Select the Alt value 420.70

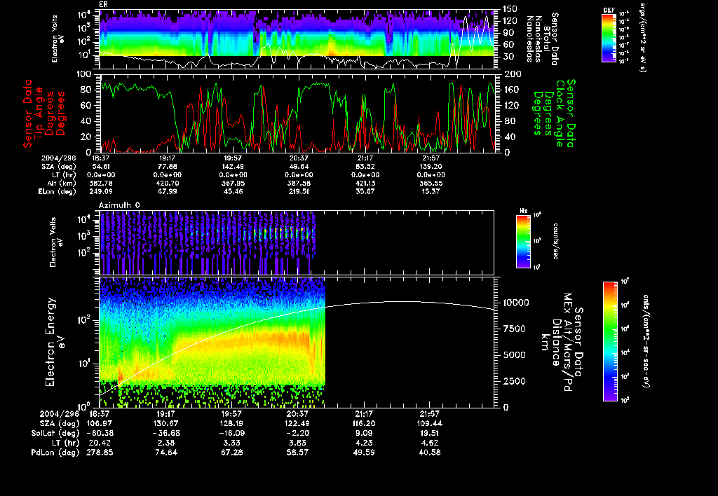pos(168,184)
